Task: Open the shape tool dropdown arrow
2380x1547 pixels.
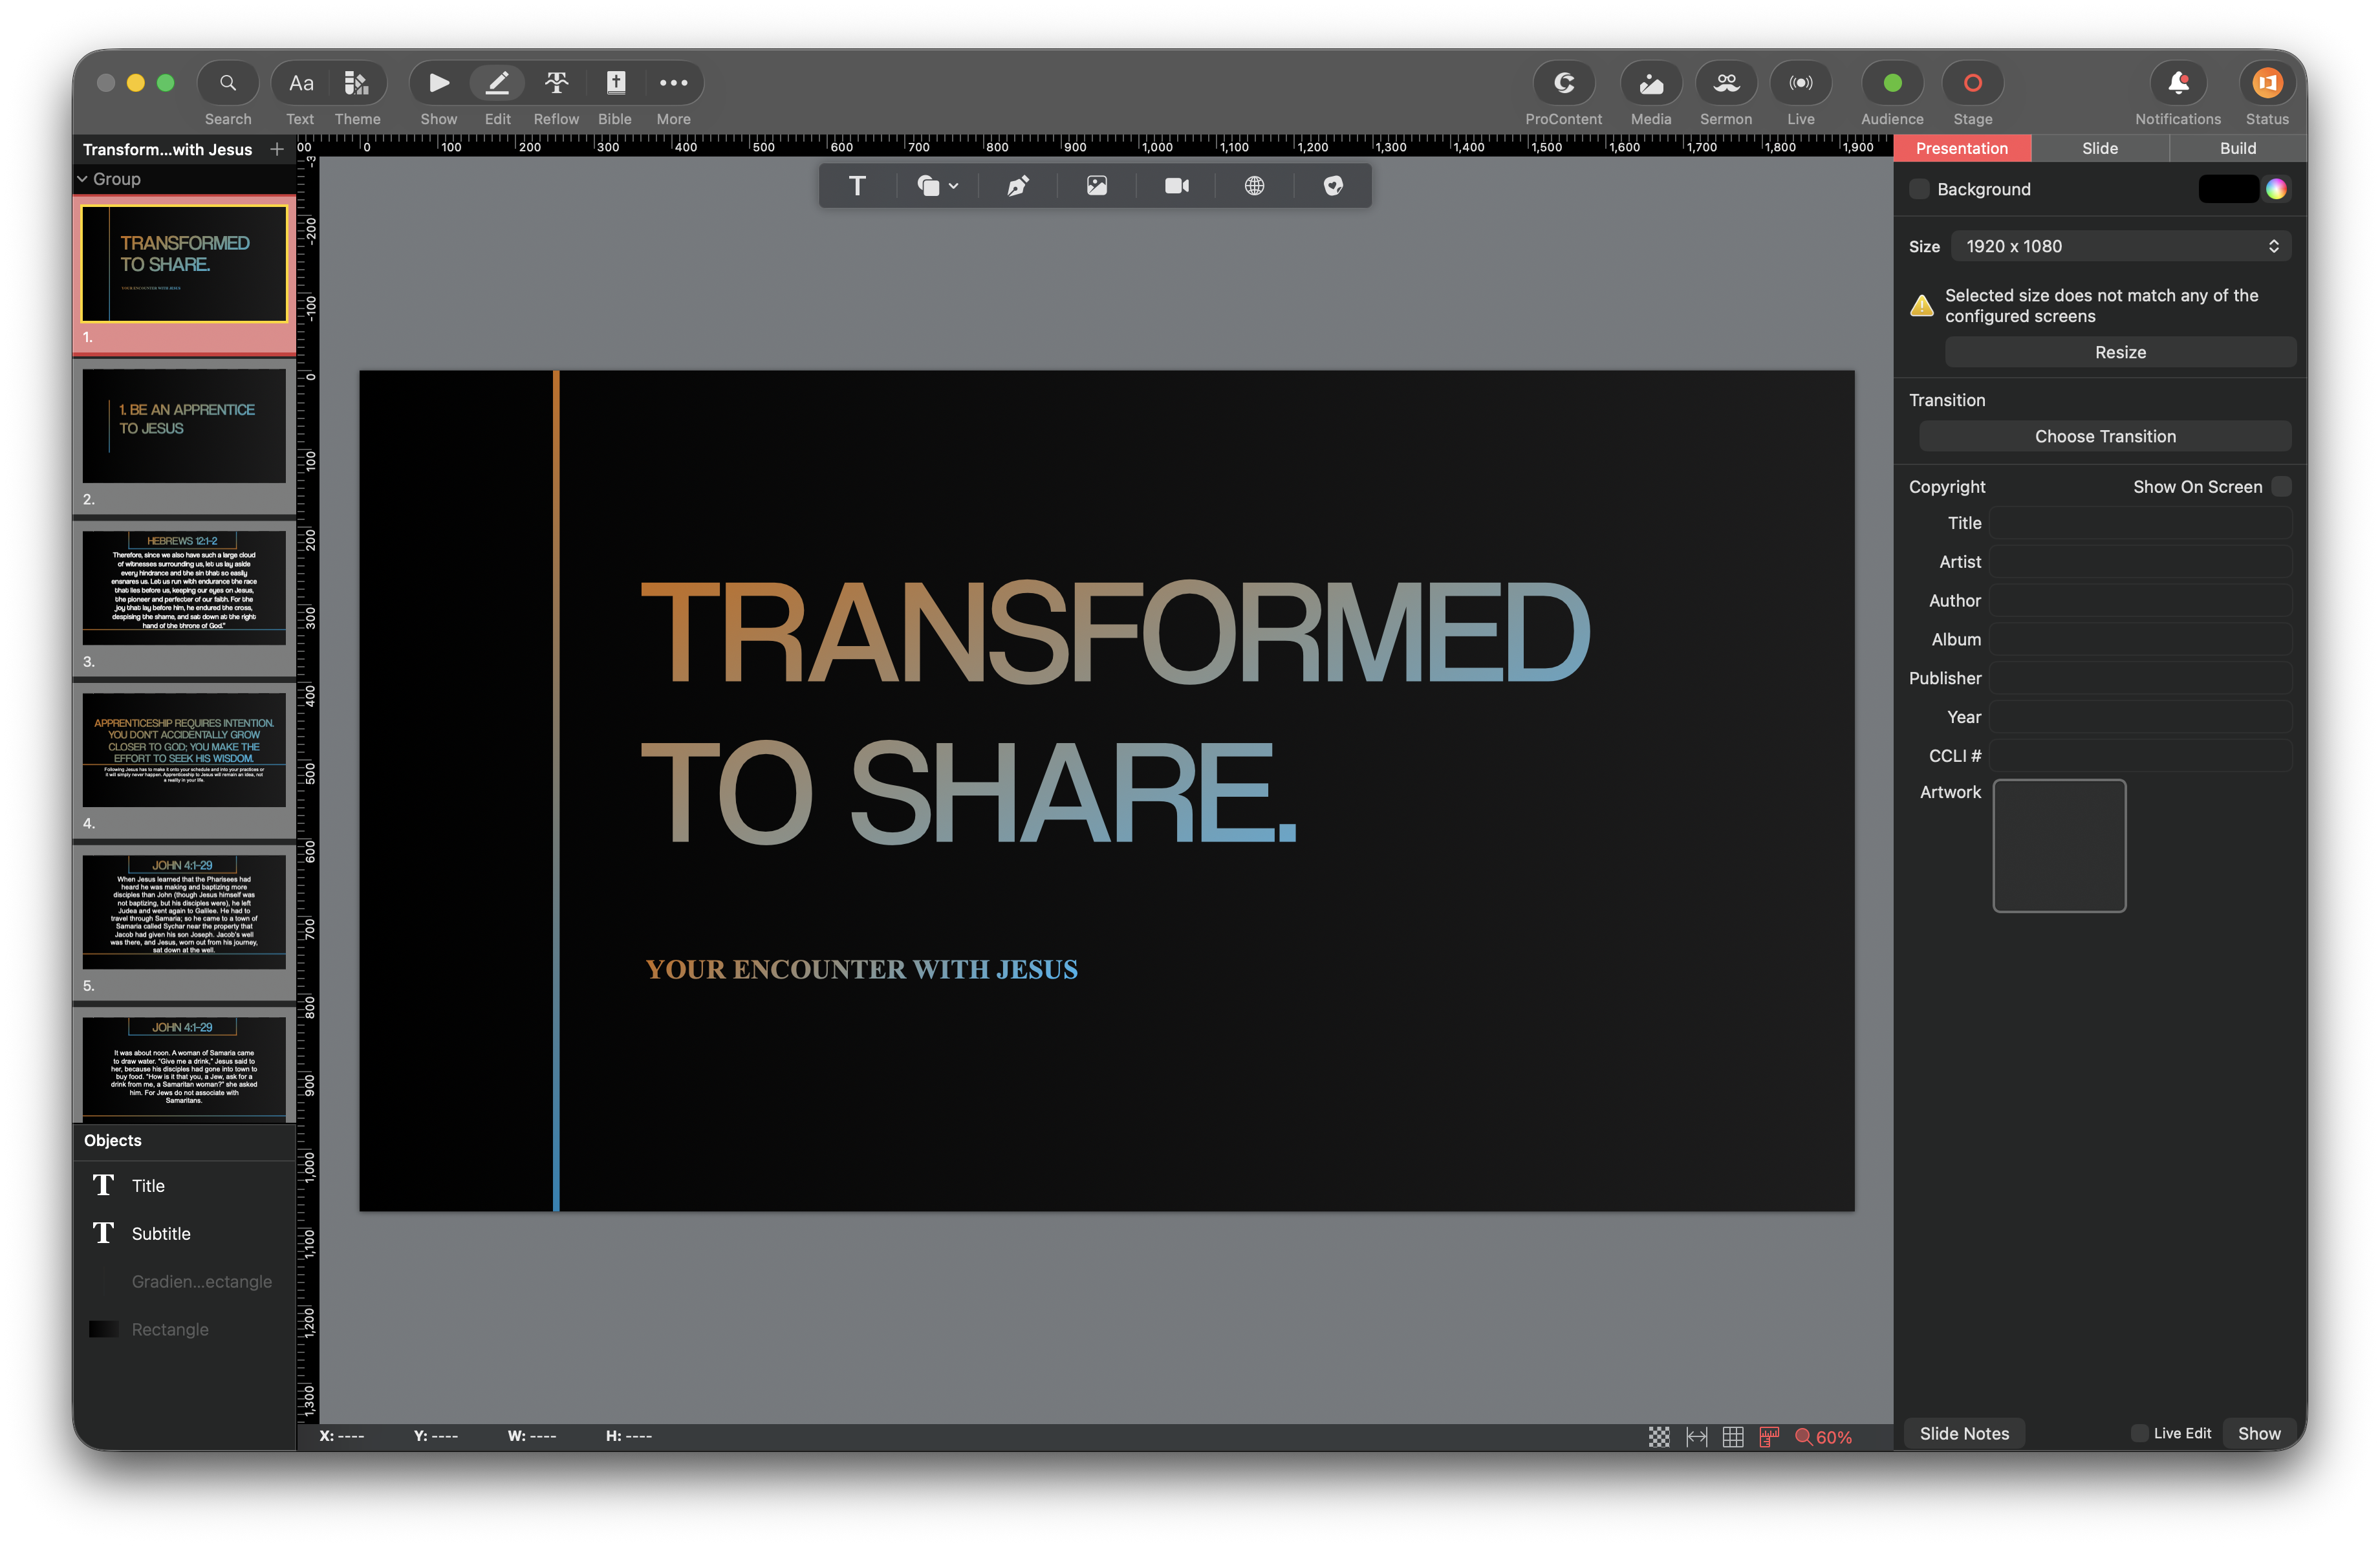Action: 954,186
